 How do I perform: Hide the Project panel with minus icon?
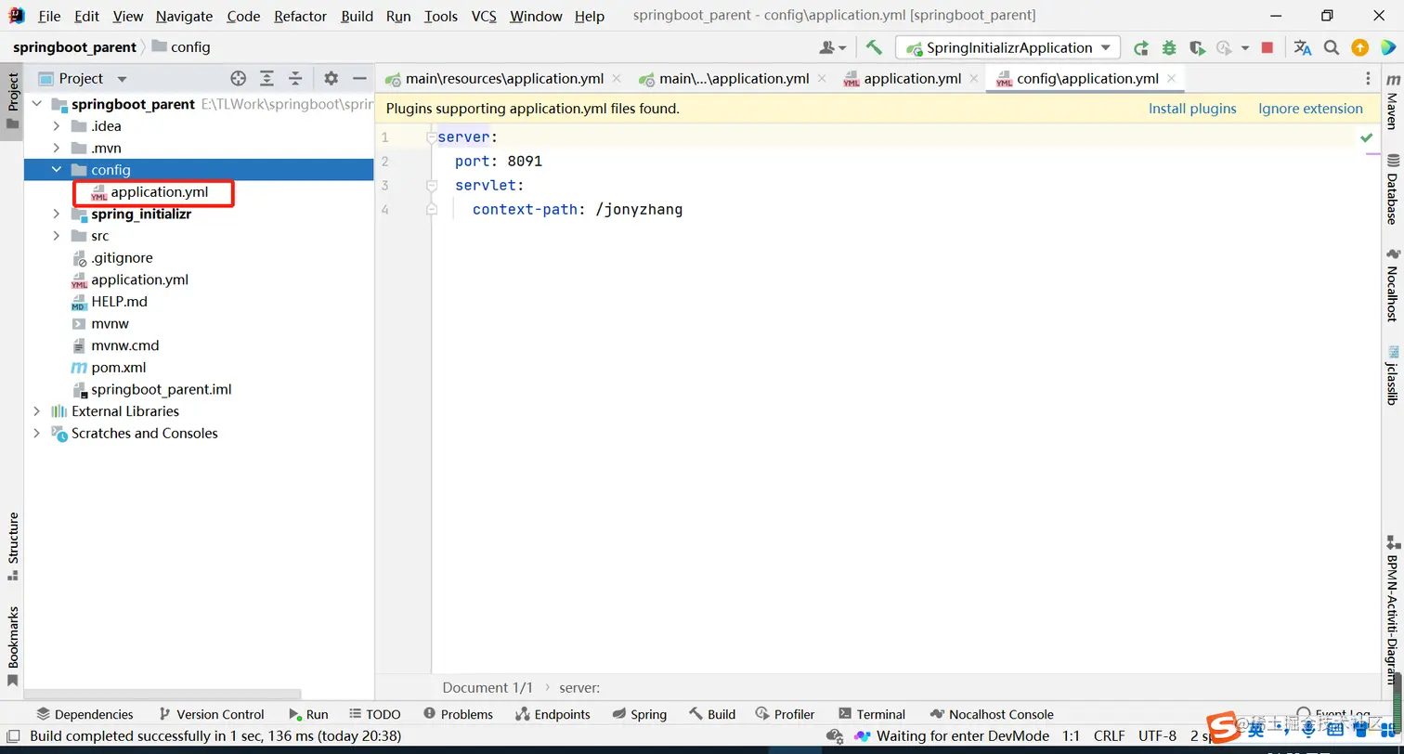pos(359,78)
